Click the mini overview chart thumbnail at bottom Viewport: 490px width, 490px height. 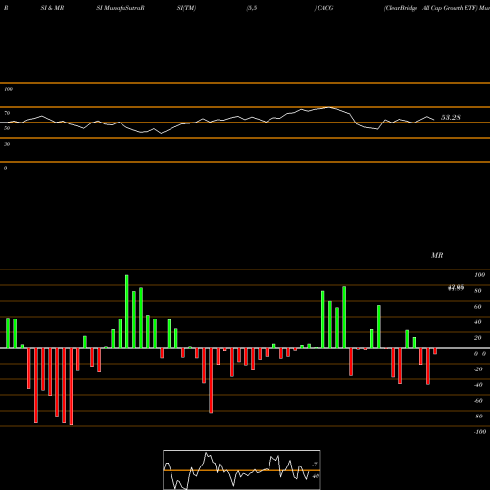tap(242, 469)
